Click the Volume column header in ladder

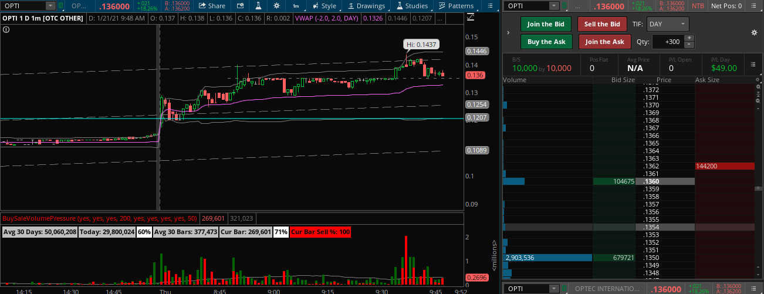515,80
